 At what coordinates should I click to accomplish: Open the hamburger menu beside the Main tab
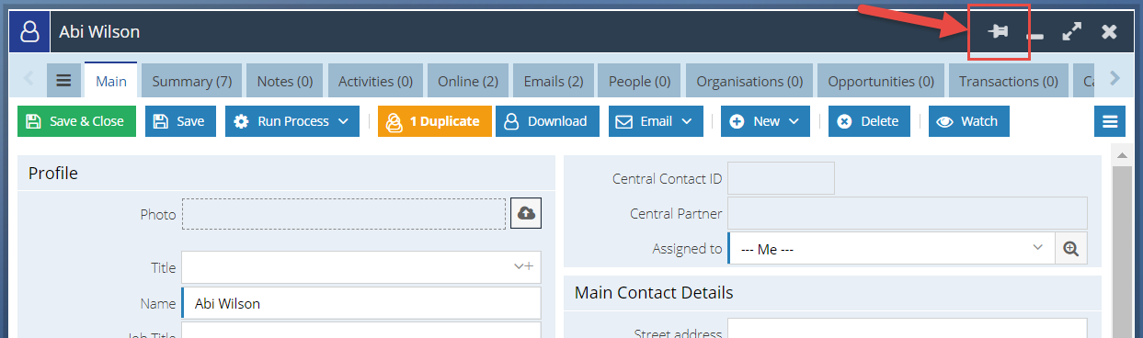[x=63, y=80]
